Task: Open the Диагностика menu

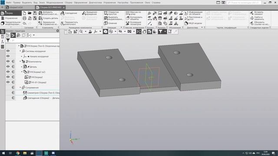Action: [95, 3]
